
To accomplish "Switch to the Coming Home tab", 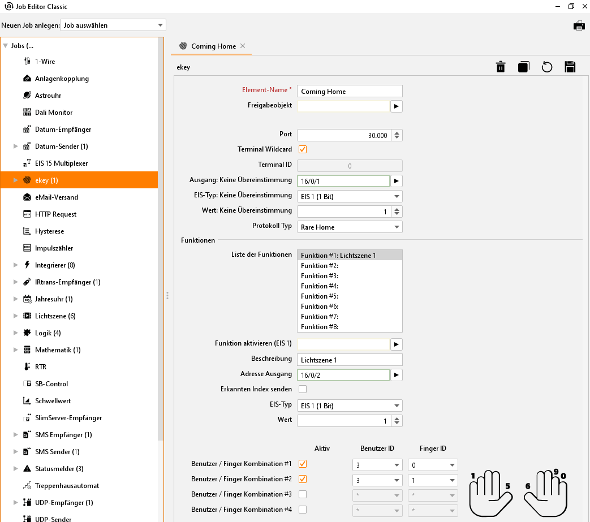I will tap(213, 46).
